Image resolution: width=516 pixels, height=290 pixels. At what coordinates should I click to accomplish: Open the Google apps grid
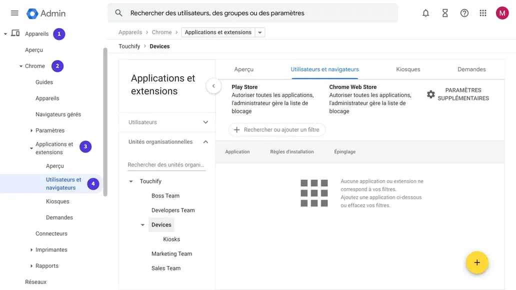(483, 13)
